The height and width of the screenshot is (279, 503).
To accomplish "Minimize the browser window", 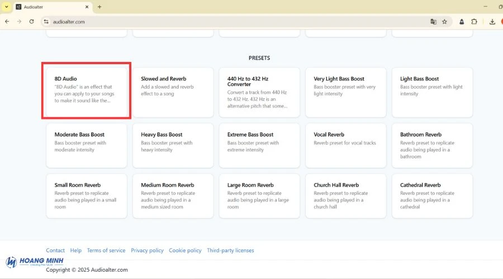I will tap(485, 7).
